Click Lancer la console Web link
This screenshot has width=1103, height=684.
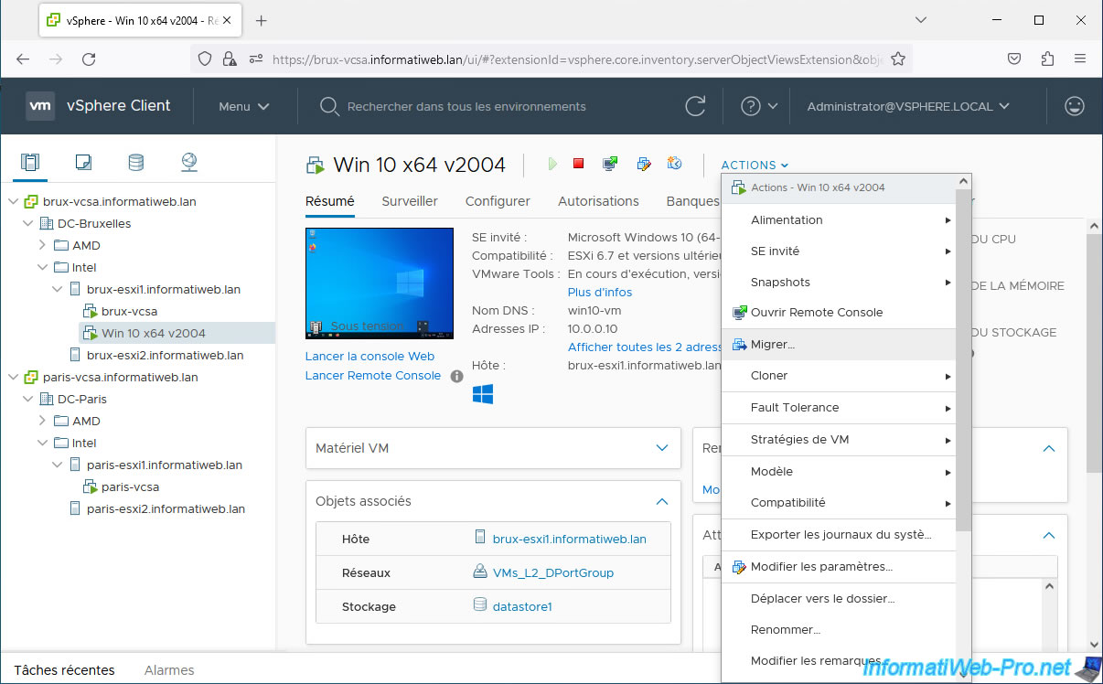369,357
